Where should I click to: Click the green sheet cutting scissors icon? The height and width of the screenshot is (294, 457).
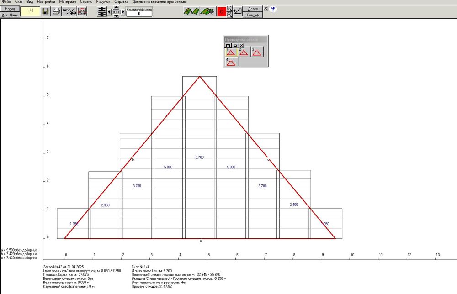pos(208,11)
